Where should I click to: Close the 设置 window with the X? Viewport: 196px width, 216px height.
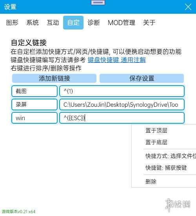tap(188, 7)
